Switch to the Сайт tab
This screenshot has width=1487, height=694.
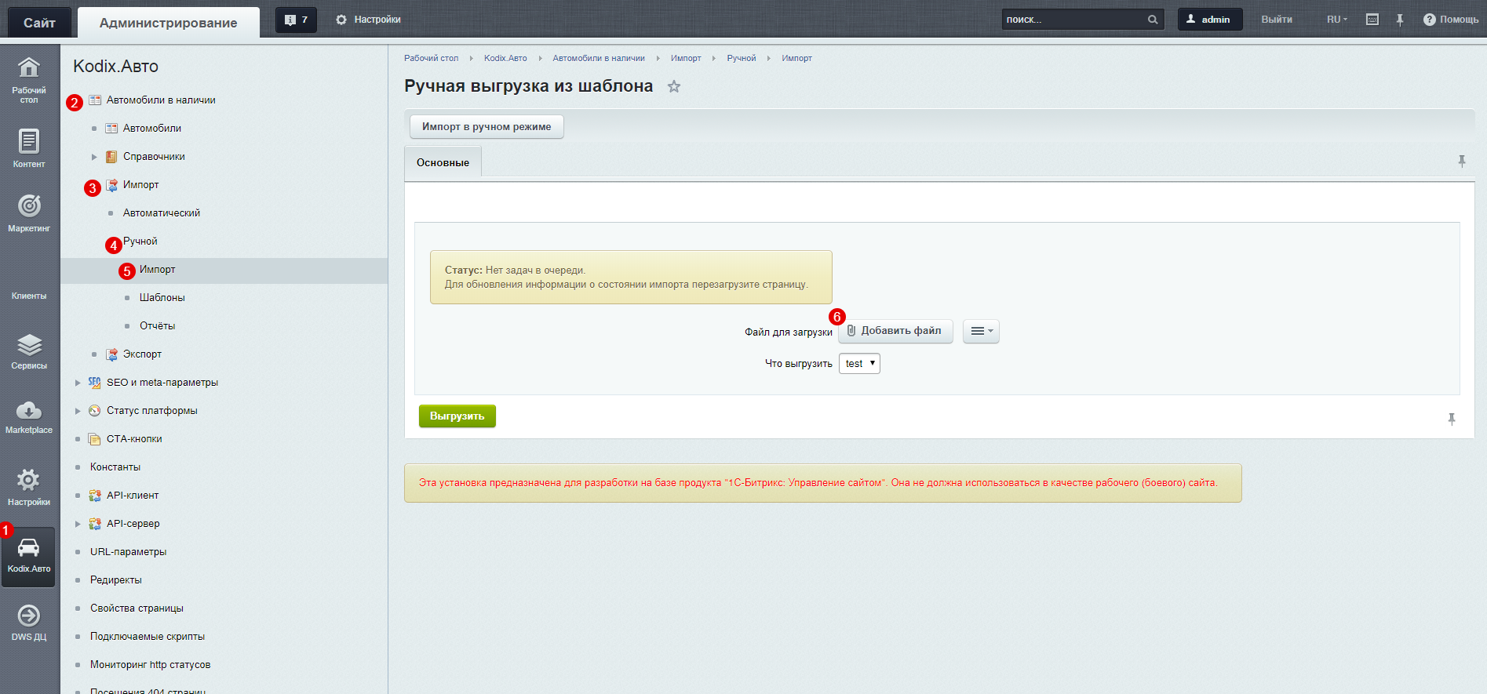39,23
